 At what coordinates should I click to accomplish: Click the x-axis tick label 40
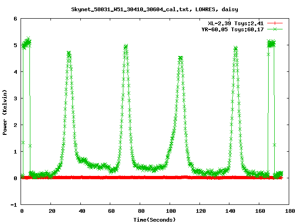tap(82, 211)
